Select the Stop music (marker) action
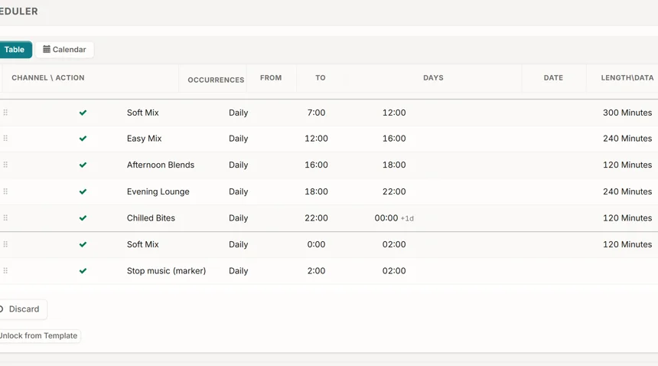 pos(166,271)
